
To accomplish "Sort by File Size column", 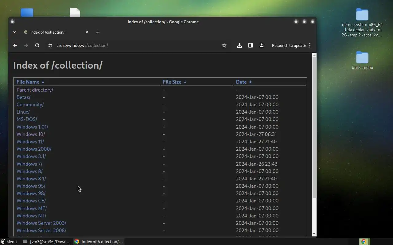I will [172, 82].
